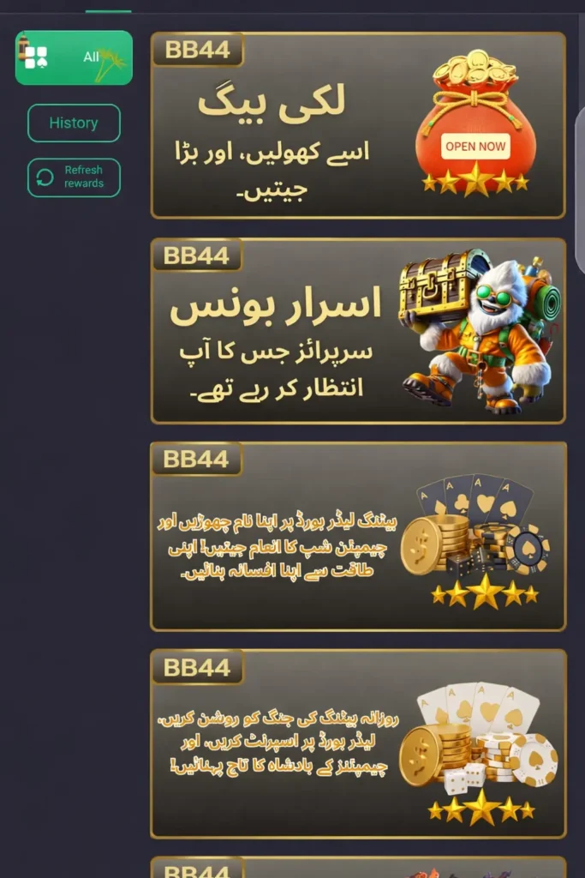Click the yeti carrying treasure chest
Viewport: 585px width, 878px height.
(480, 332)
